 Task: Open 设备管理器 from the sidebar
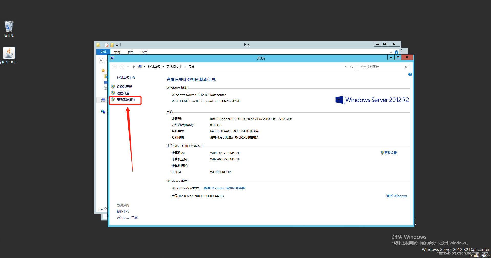coord(124,87)
